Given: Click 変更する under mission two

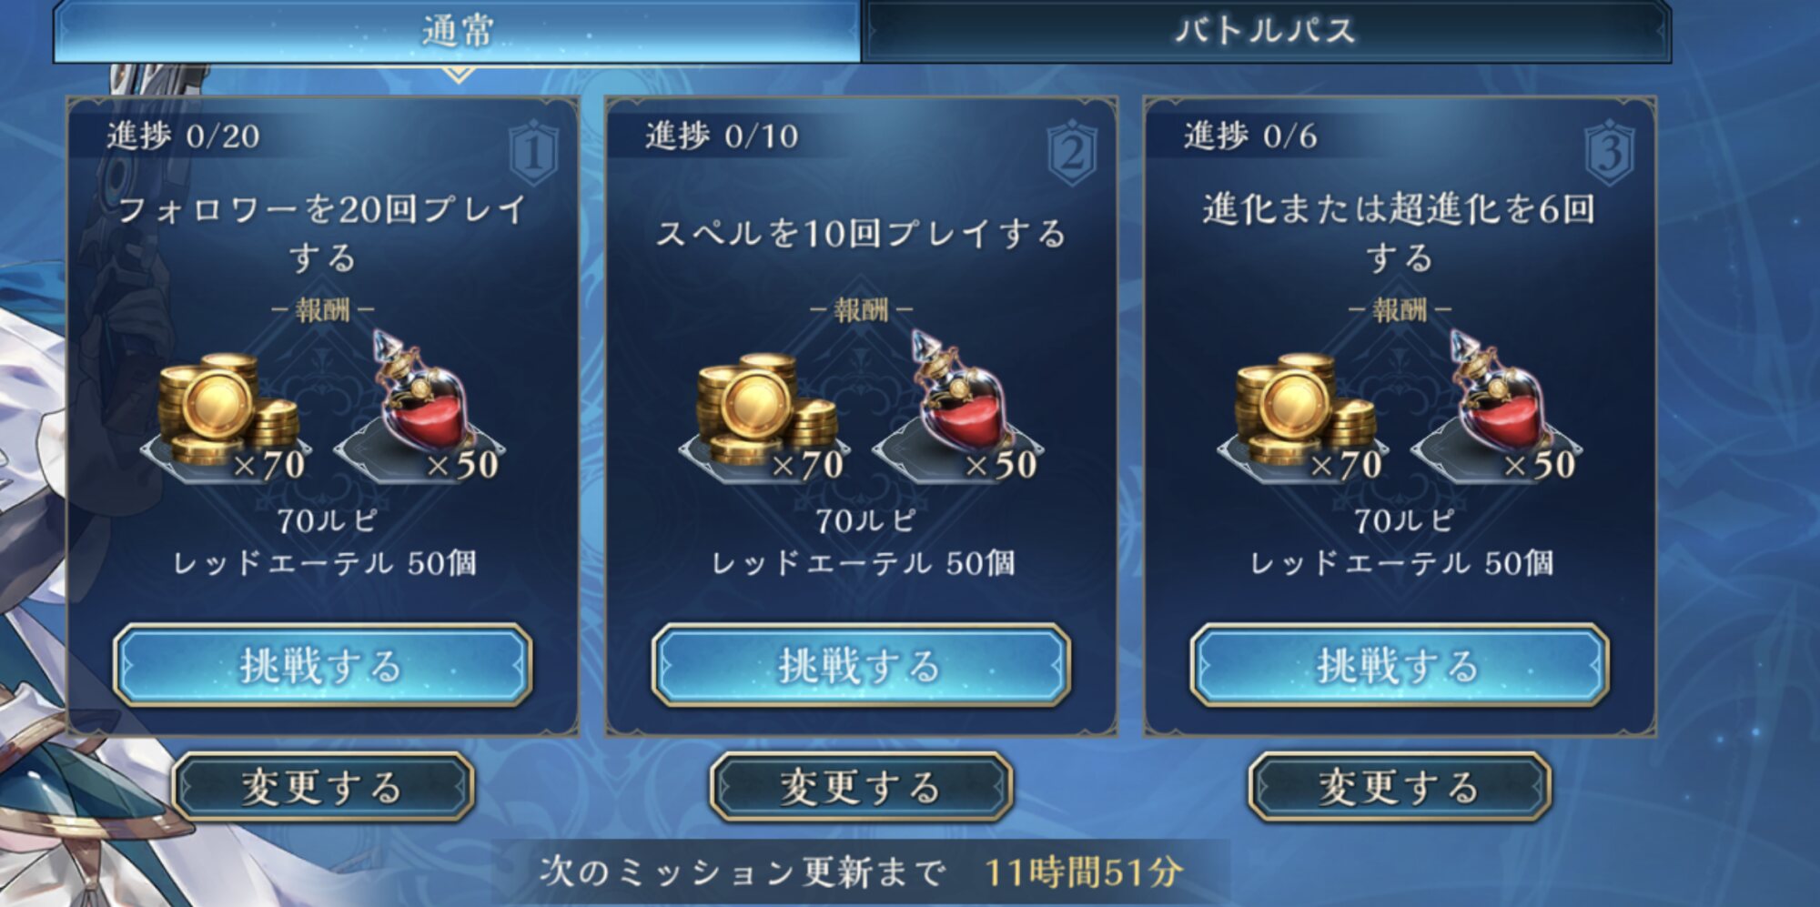Looking at the screenshot, I should [x=861, y=787].
